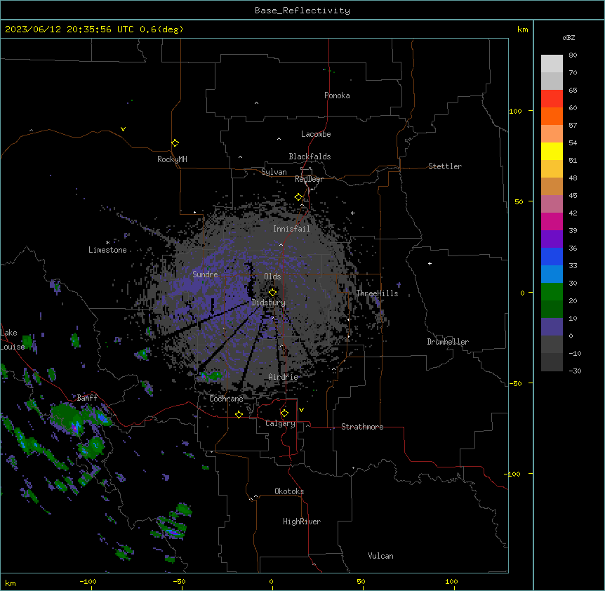Image resolution: width=605 pixels, height=591 pixels.
Task: Click the 80 dBZ legend value
Action: point(573,55)
